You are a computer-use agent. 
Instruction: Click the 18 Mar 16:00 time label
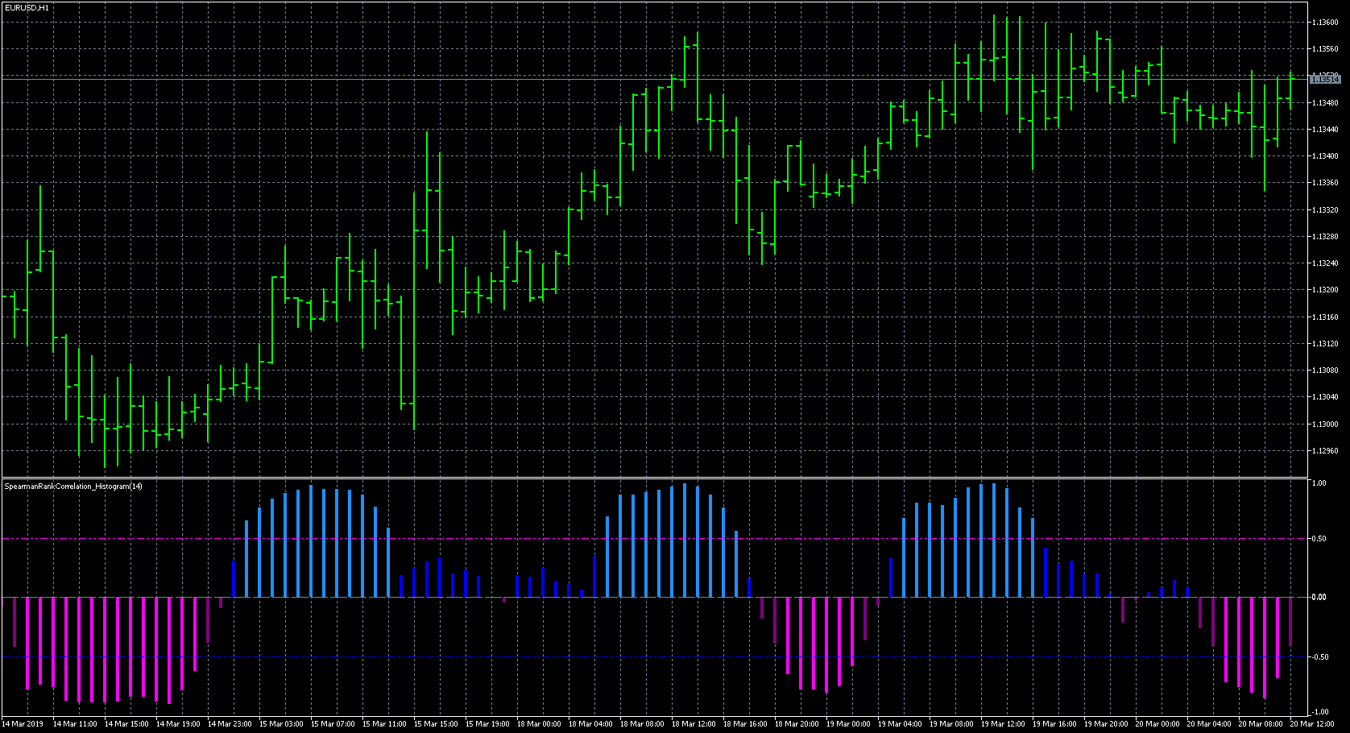pos(745,724)
